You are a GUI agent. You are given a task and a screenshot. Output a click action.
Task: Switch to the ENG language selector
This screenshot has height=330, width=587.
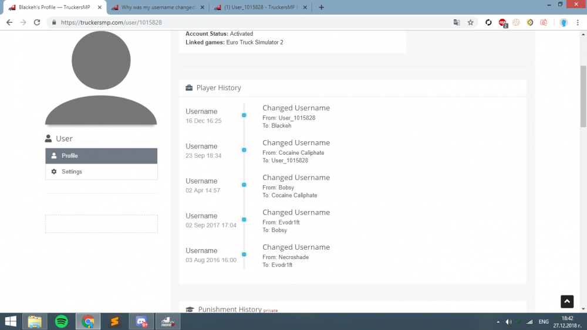click(x=544, y=322)
